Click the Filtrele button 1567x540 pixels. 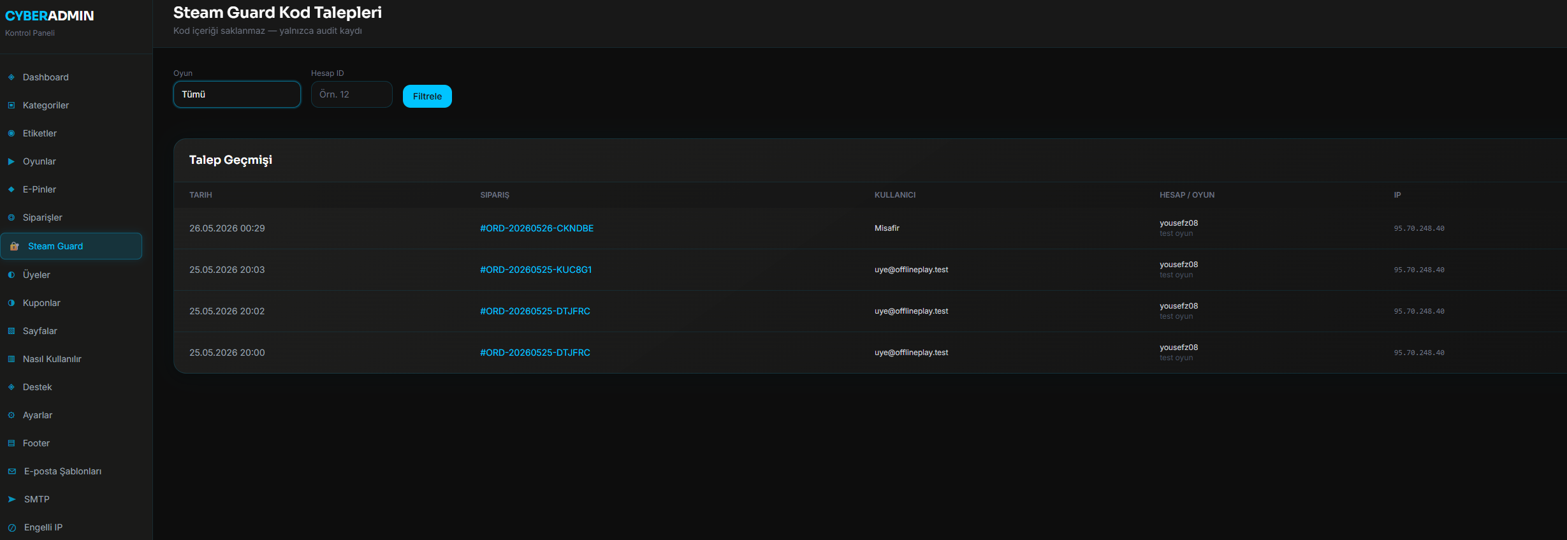pos(427,96)
